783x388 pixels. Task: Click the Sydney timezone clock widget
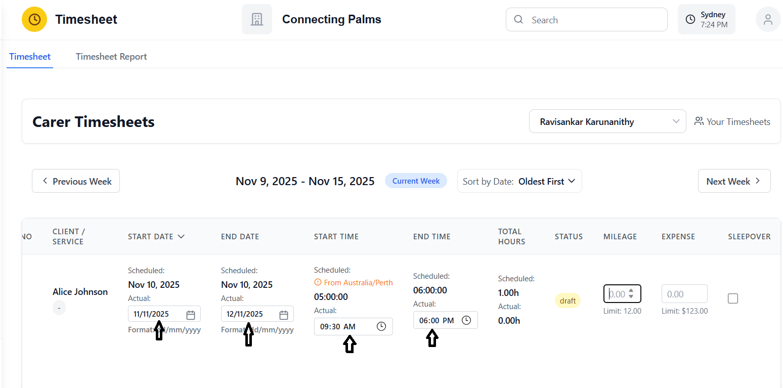pyautogui.click(x=706, y=19)
